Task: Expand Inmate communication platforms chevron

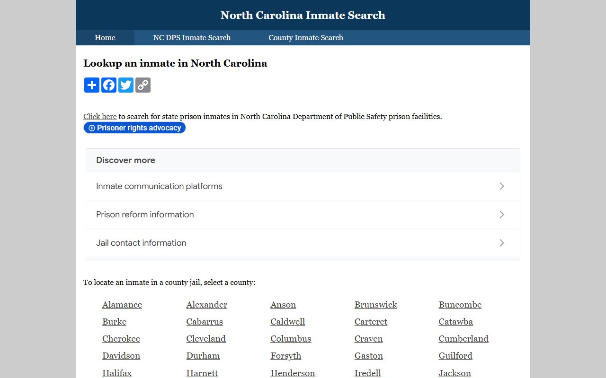Action: 502,186
